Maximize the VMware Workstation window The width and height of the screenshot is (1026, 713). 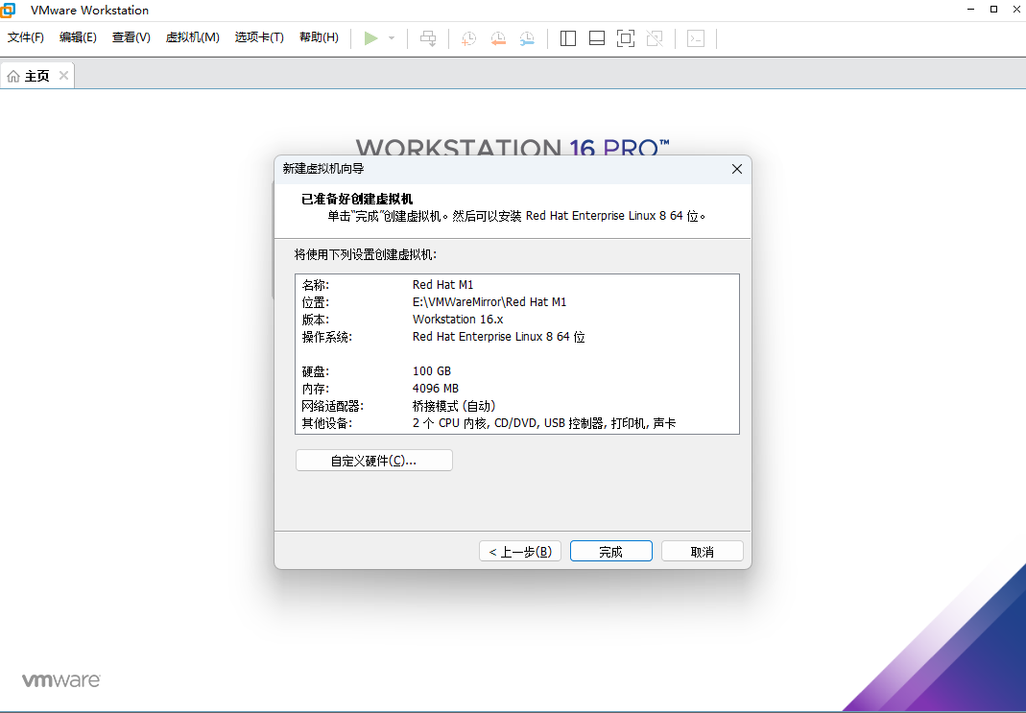tap(993, 10)
